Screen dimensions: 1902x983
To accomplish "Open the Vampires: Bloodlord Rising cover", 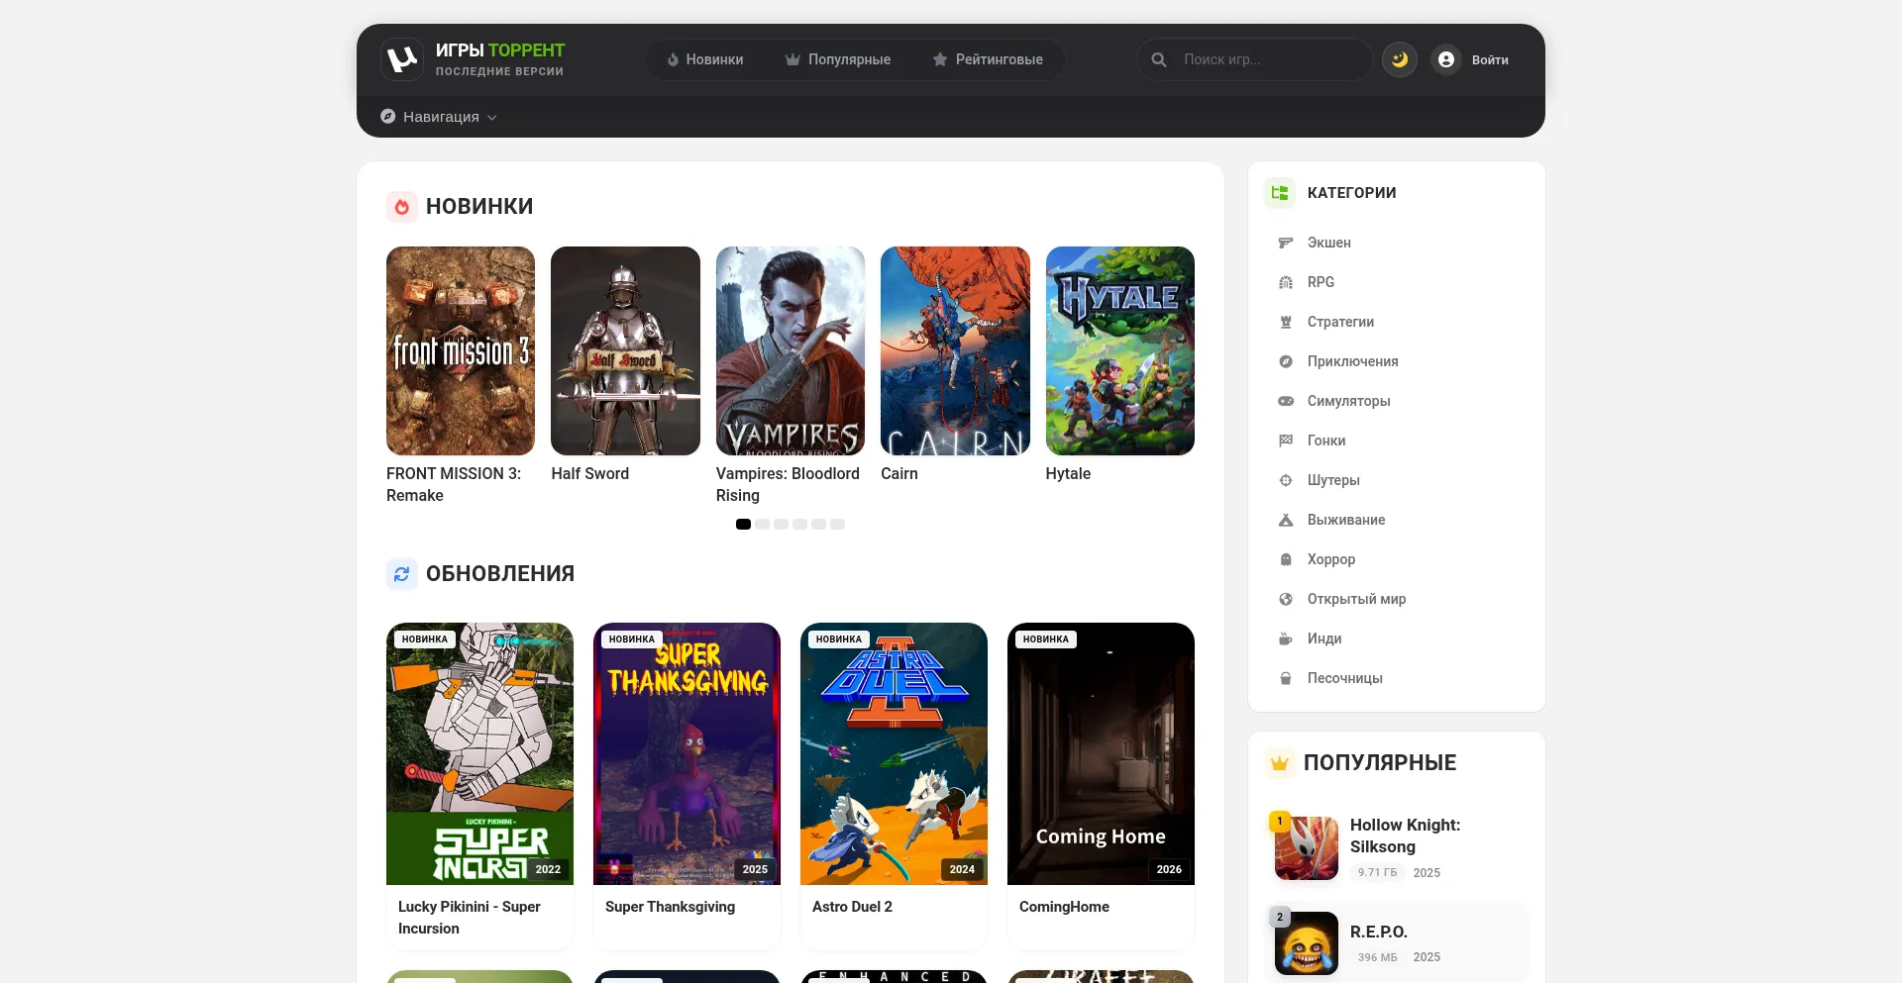I will (x=791, y=350).
